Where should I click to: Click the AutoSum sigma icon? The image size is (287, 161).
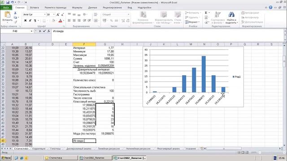(x=206, y=13)
